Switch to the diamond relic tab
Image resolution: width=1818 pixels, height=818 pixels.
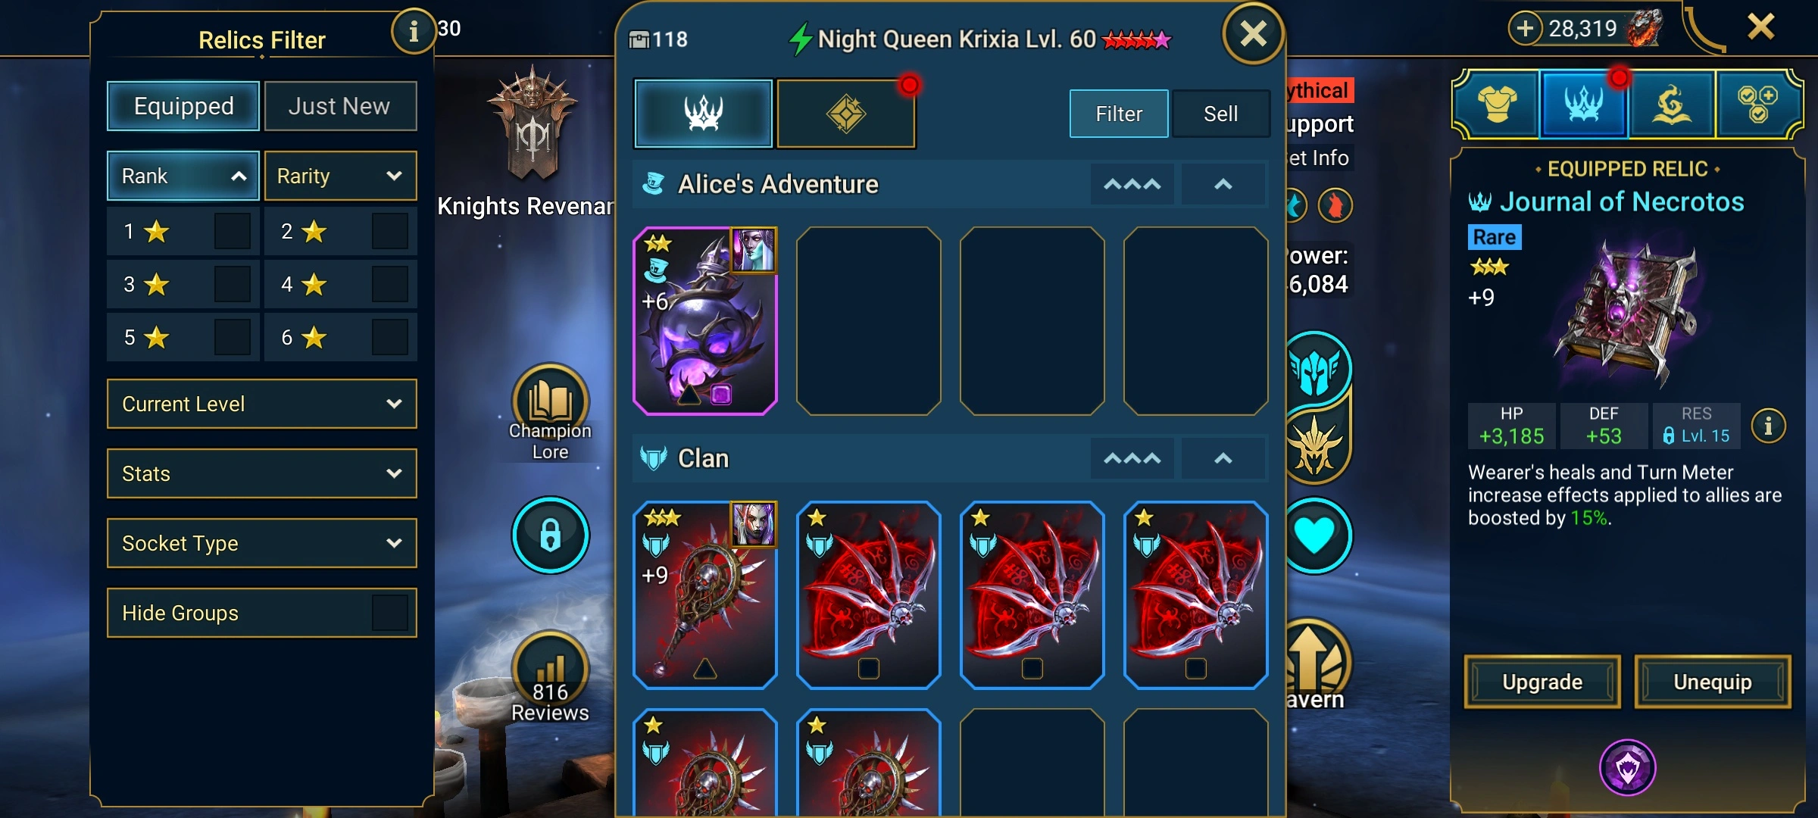pyautogui.click(x=846, y=114)
